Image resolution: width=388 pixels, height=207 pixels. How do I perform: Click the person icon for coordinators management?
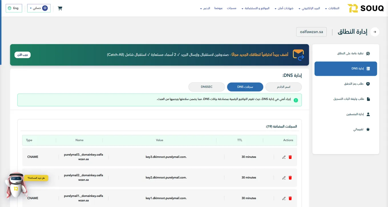point(368,114)
